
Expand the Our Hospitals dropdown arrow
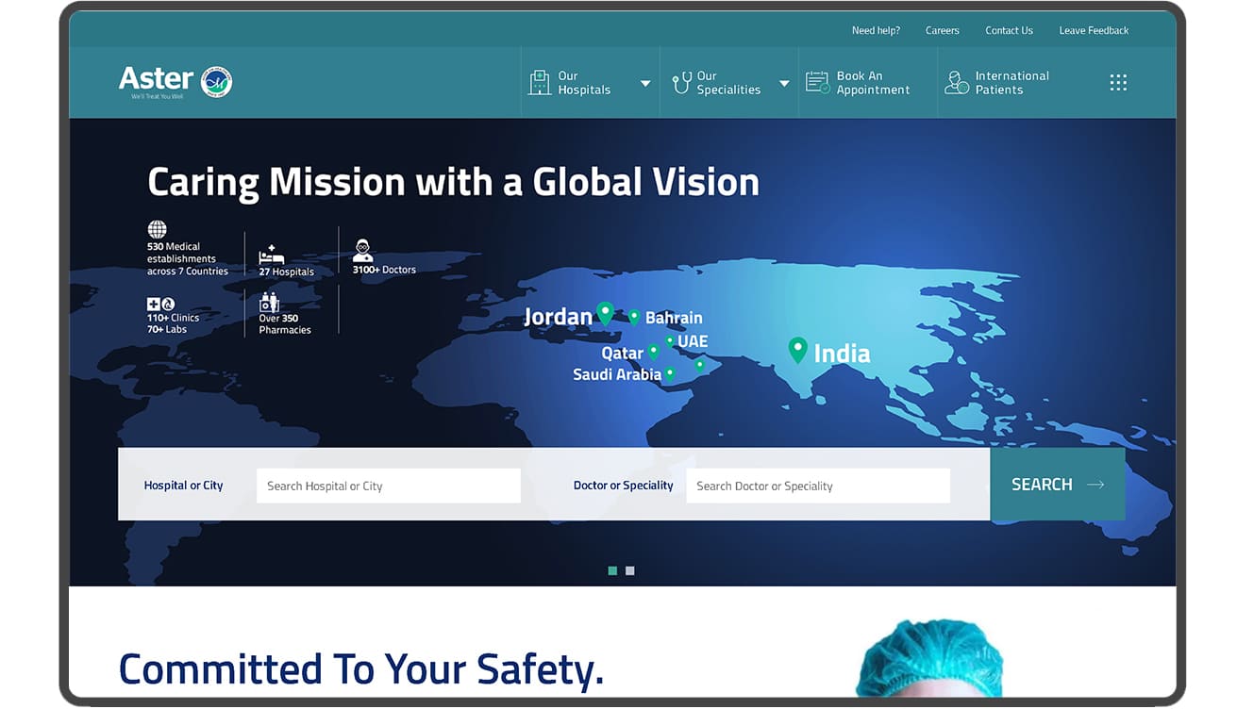point(645,83)
